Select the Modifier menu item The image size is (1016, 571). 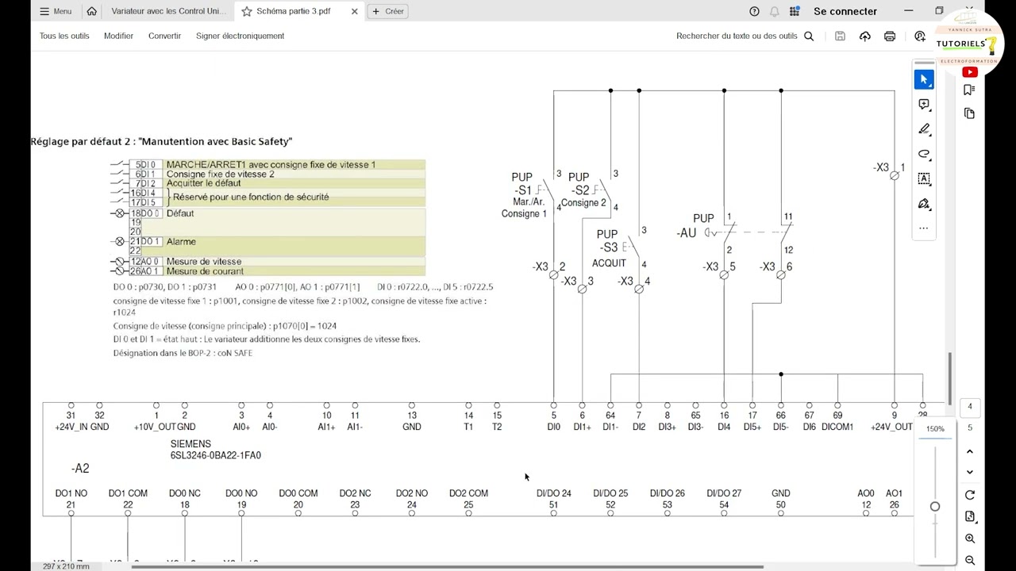(x=118, y=36)
